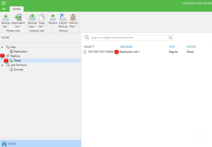Select the Replicas tree item

(15, 56)
